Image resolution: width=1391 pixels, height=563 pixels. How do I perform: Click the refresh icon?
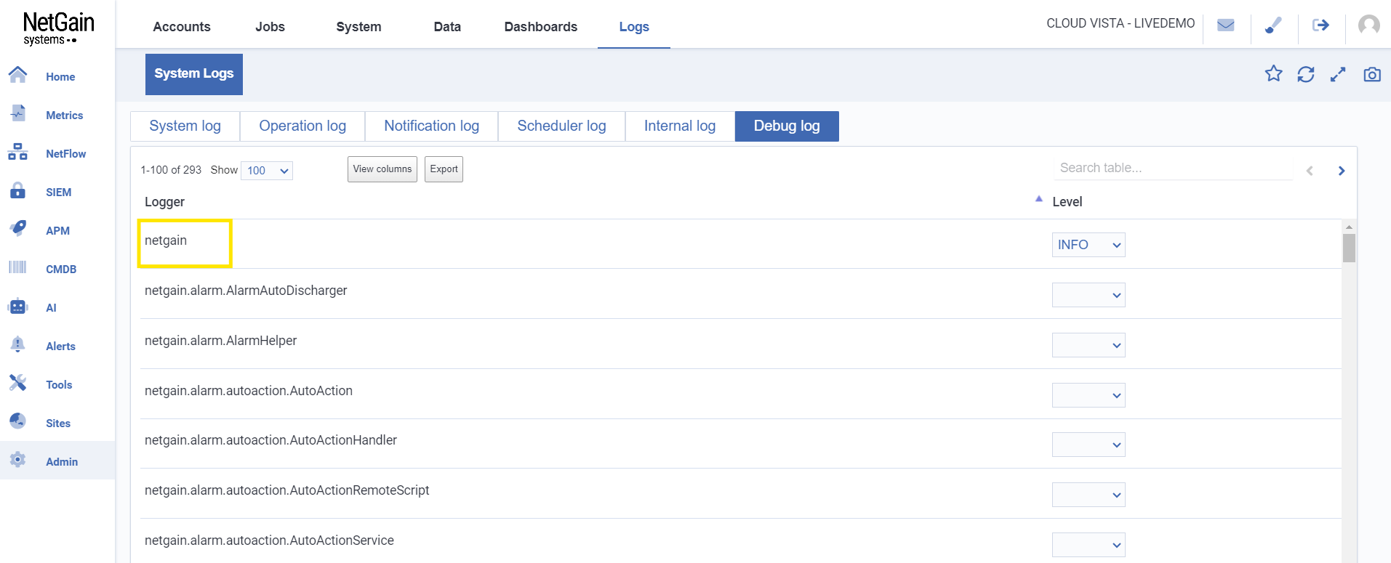coord(1306,74)
